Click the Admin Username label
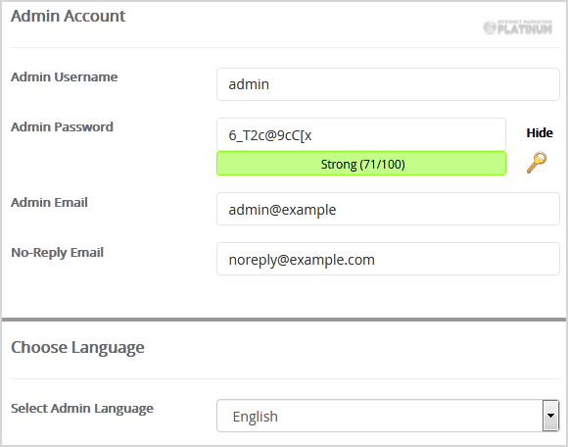 click(64, 76)
